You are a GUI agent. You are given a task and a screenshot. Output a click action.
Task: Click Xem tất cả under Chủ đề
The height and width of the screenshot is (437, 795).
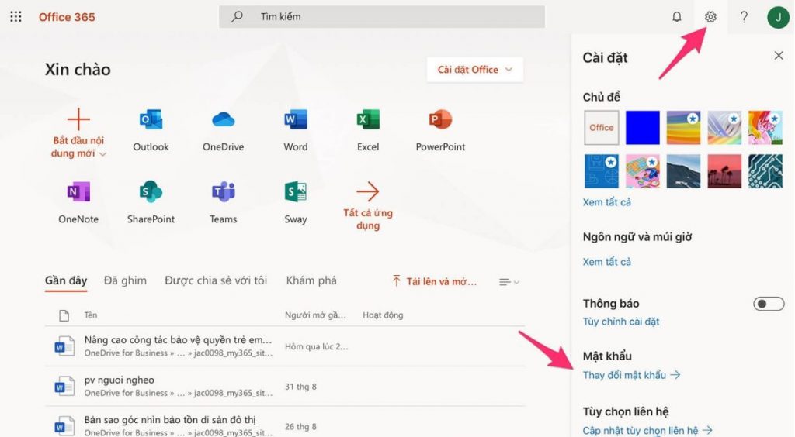pyautogui.click(x=606, y=202)
